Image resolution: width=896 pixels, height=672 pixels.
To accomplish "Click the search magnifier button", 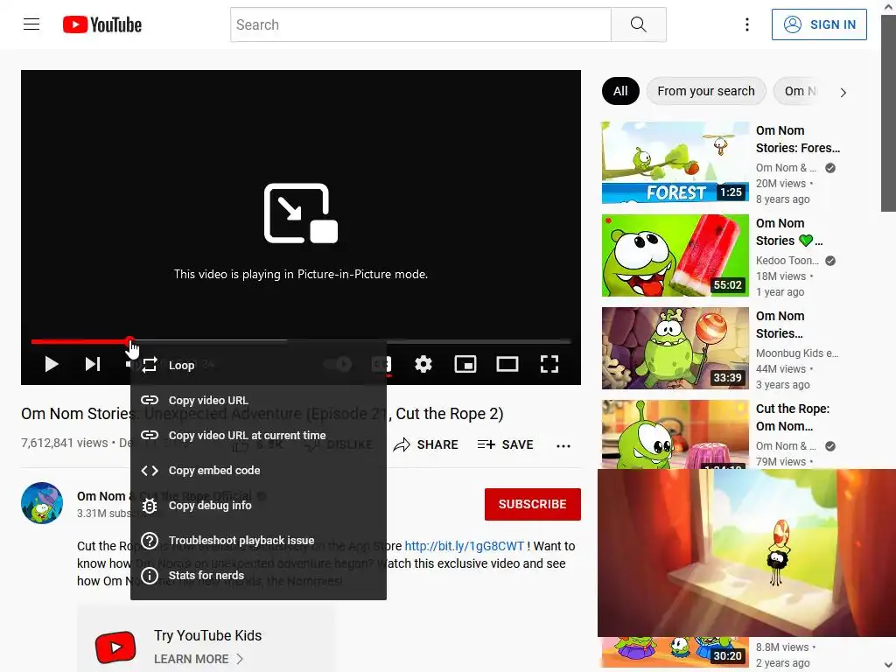I will click(x=638, y=24).
